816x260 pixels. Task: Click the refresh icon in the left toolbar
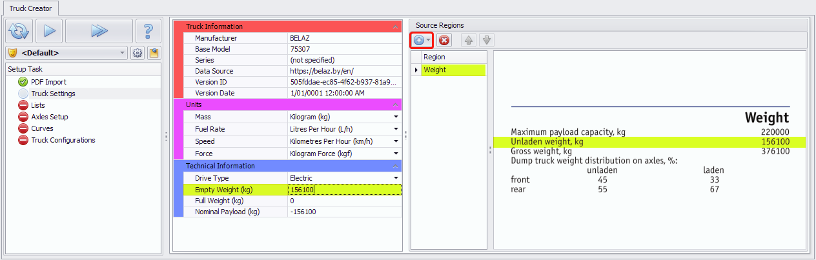(19, 31)
